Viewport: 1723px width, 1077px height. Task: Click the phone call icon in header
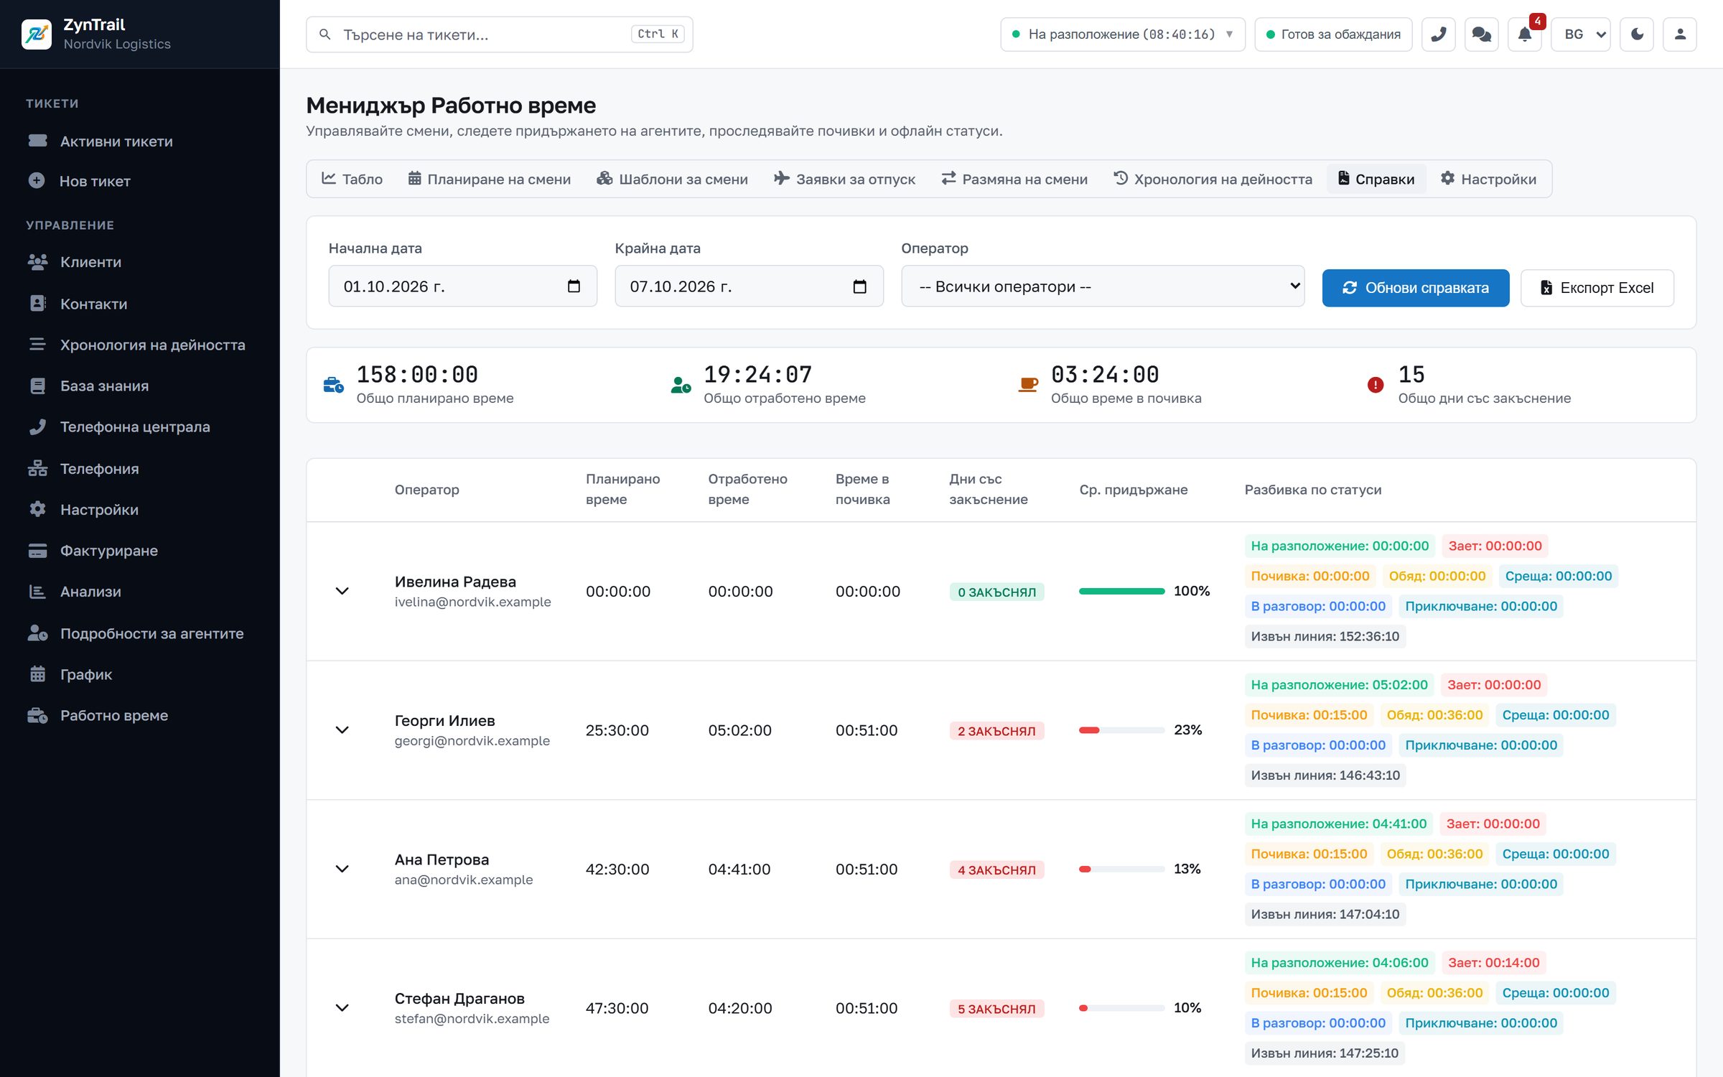[x=1438, y=34]
